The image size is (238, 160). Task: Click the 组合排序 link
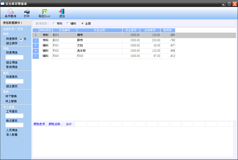click(11, 43)
